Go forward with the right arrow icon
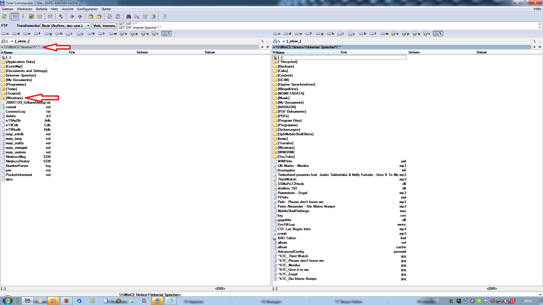 click(x=80, y=16)
